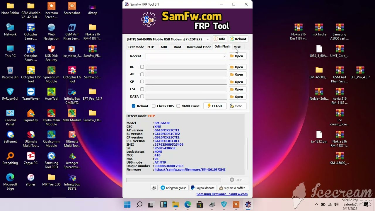Open the Root tab
Image resolution: width=375 pixels, height=211 pixels.
pos(177,47)
